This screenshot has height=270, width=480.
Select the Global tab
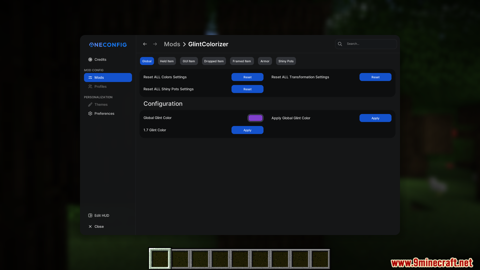[147, 61]
